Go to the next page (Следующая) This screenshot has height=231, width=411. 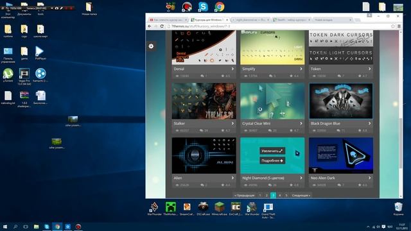click(x=301, y=195)
